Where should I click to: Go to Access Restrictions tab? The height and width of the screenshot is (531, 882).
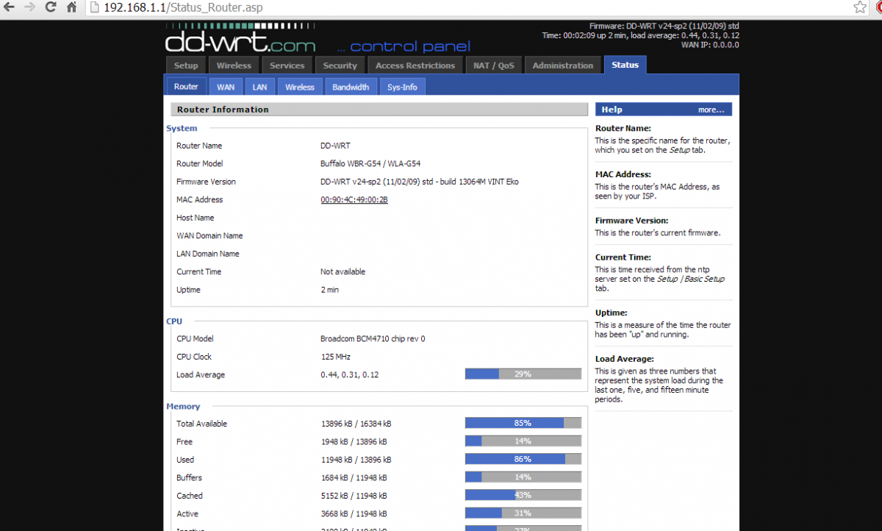[415, 65]
